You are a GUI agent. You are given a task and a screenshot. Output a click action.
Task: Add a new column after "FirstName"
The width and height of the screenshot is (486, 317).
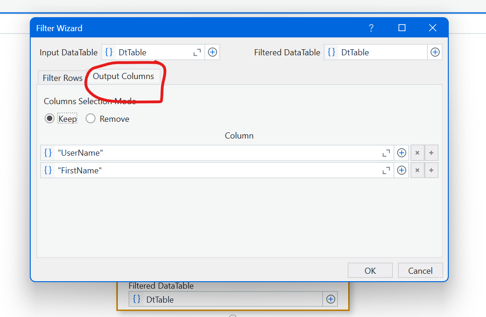[432, 170]
